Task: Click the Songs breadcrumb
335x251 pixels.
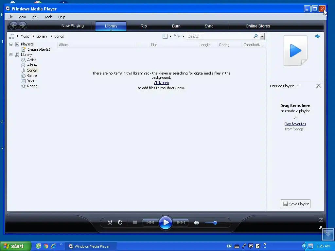Action: [59, 36]
